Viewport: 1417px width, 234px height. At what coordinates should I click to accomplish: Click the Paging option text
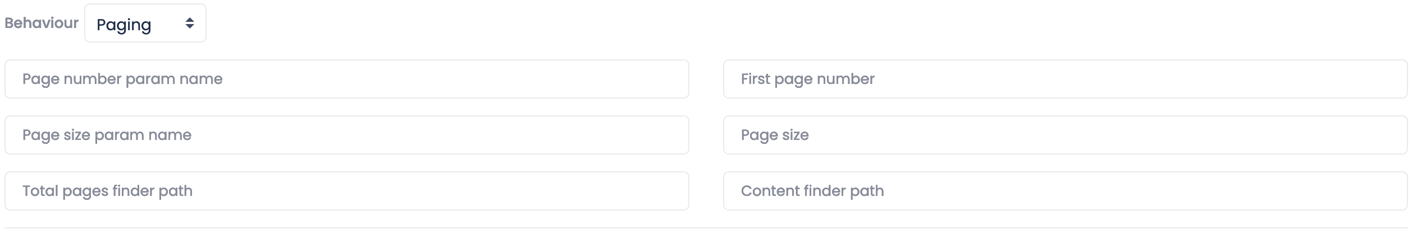coord(124,25)
